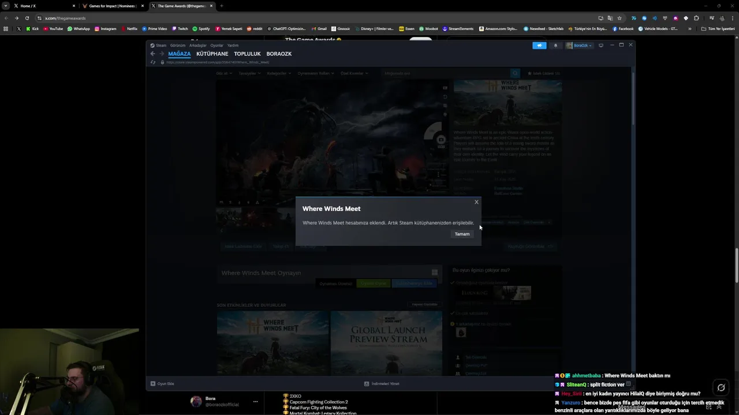Open the Instagram bookmark
This screenshot has width=739, height=415.
[x=105, y=28]
